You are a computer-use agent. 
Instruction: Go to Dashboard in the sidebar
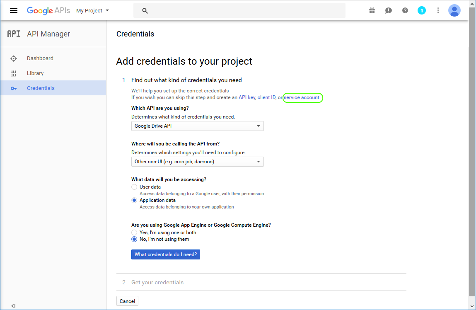click(40, 58)
